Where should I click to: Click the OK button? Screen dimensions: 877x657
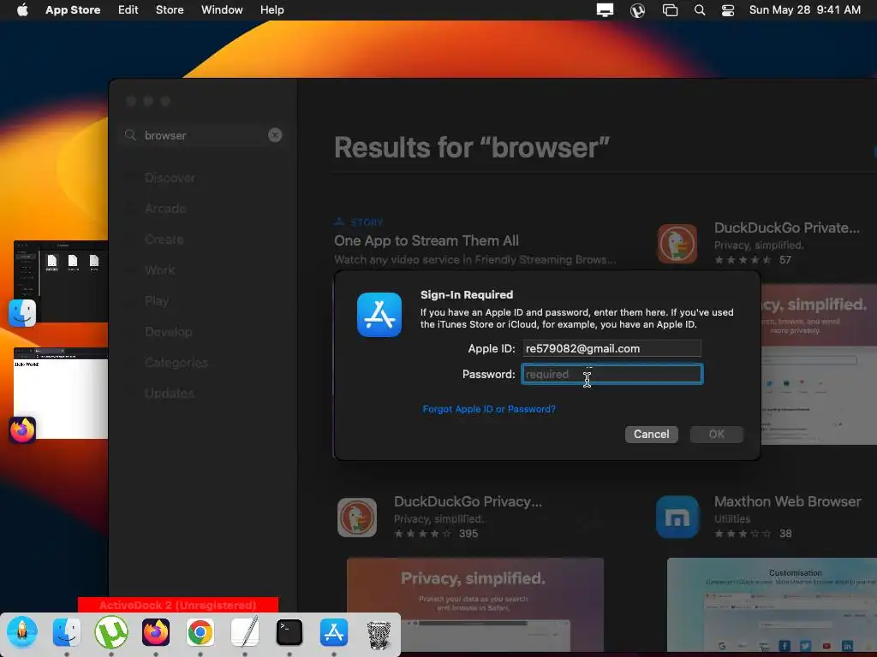(x=717, y=434)
